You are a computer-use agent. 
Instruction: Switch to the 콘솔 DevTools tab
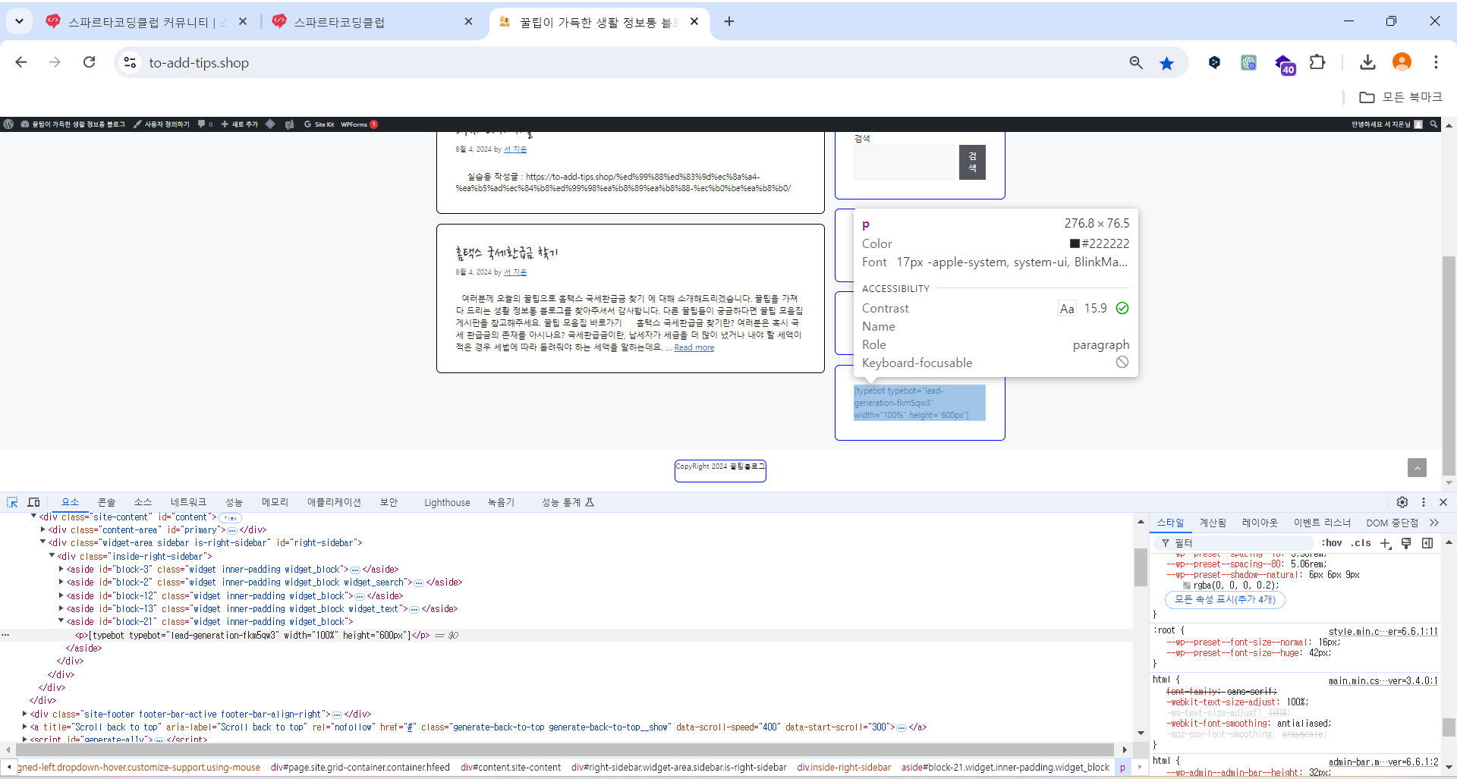(x=106, y=502)
